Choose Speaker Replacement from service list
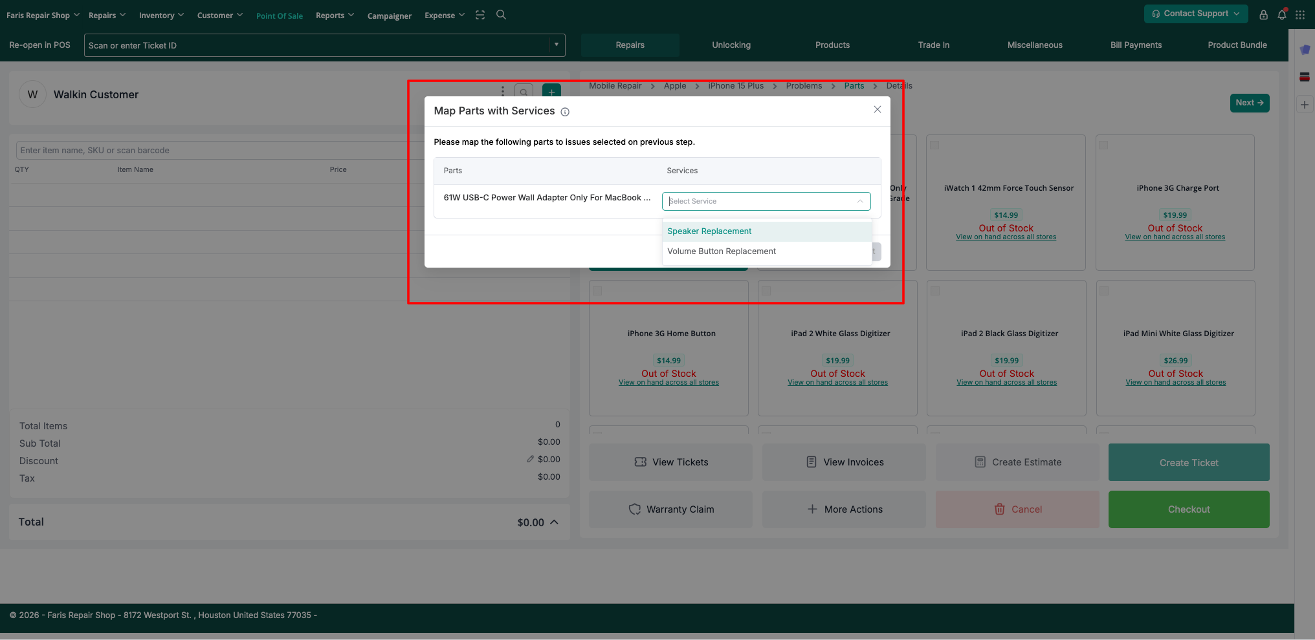This screenshot has width=1315, height=640. pos(709,231)
